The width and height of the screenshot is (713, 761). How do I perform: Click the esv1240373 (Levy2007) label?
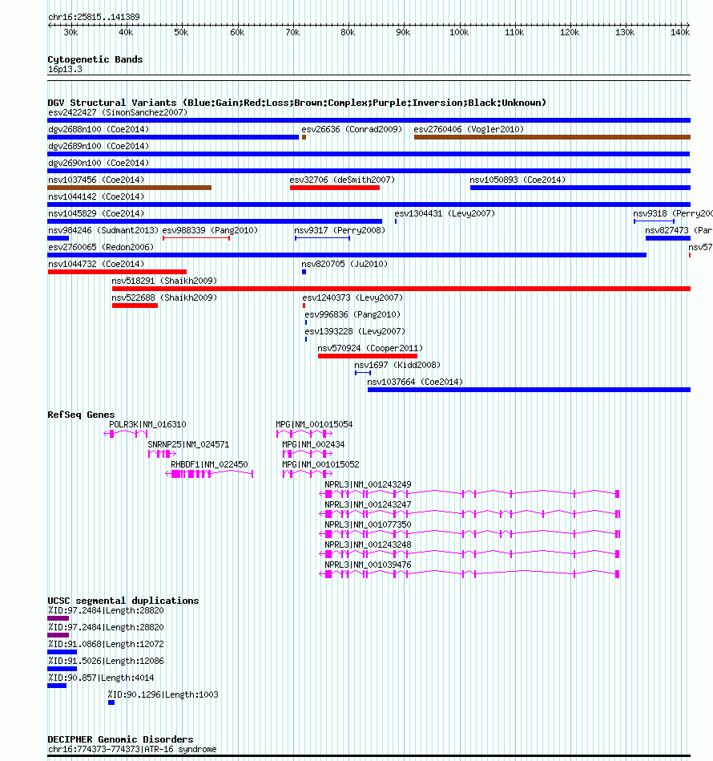click(352, 298)
